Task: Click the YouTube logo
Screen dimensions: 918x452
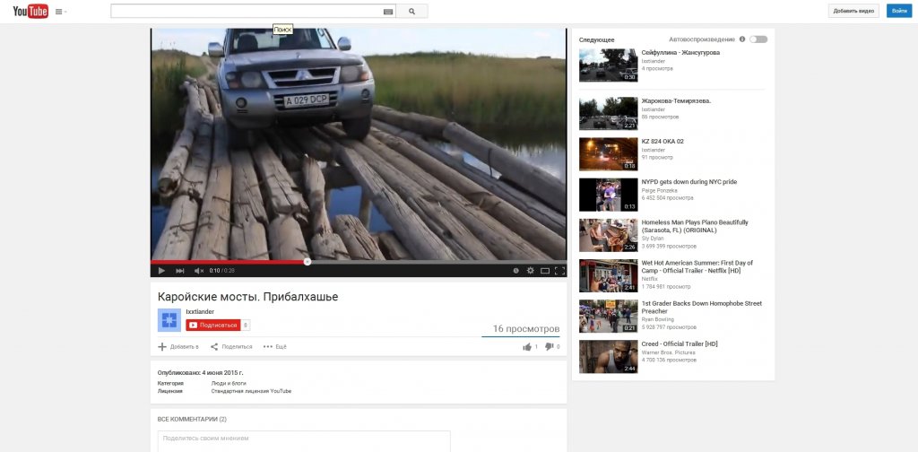Action: tap(30, 11)
